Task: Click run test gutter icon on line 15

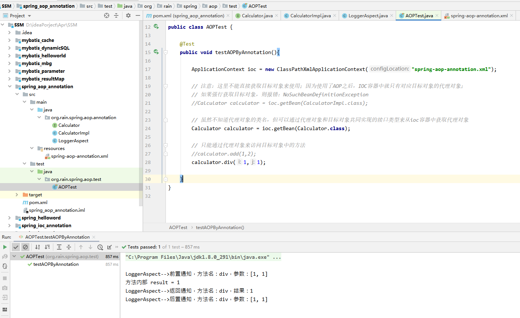Action: click(156, 52)
